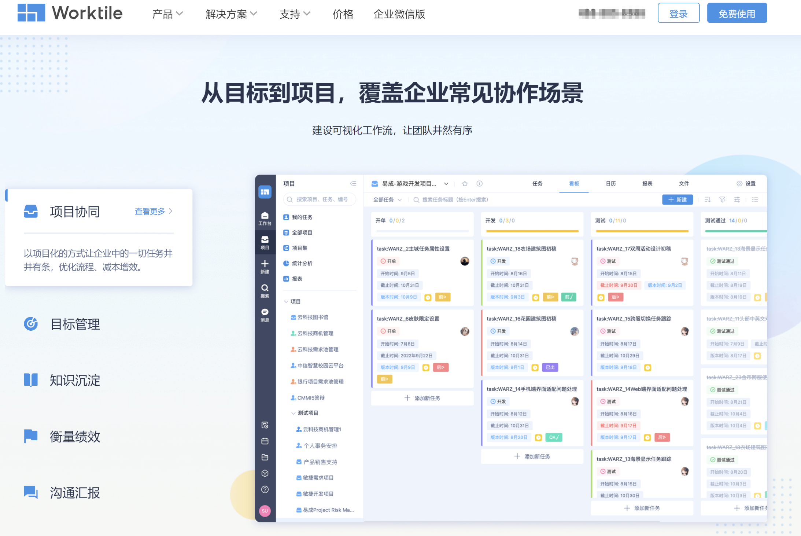
Task: Open the CMMI5答辩 project
Action: click(307, 398)
